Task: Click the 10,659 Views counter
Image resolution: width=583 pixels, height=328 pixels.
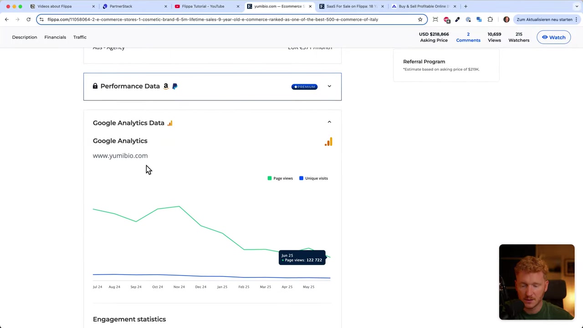Action: [x=494, y=37]
